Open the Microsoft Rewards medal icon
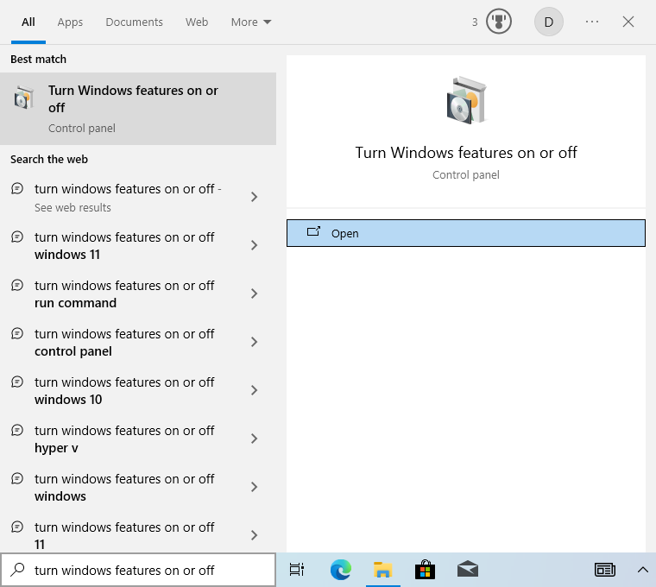The image size is (656, 587). point(499,22)
